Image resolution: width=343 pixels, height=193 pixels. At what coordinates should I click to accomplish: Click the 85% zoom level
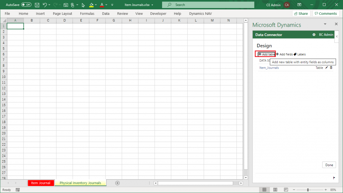333,190
